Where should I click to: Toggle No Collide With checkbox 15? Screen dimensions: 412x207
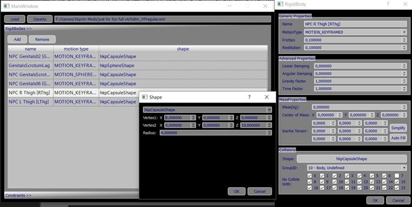tap(397, 182)
